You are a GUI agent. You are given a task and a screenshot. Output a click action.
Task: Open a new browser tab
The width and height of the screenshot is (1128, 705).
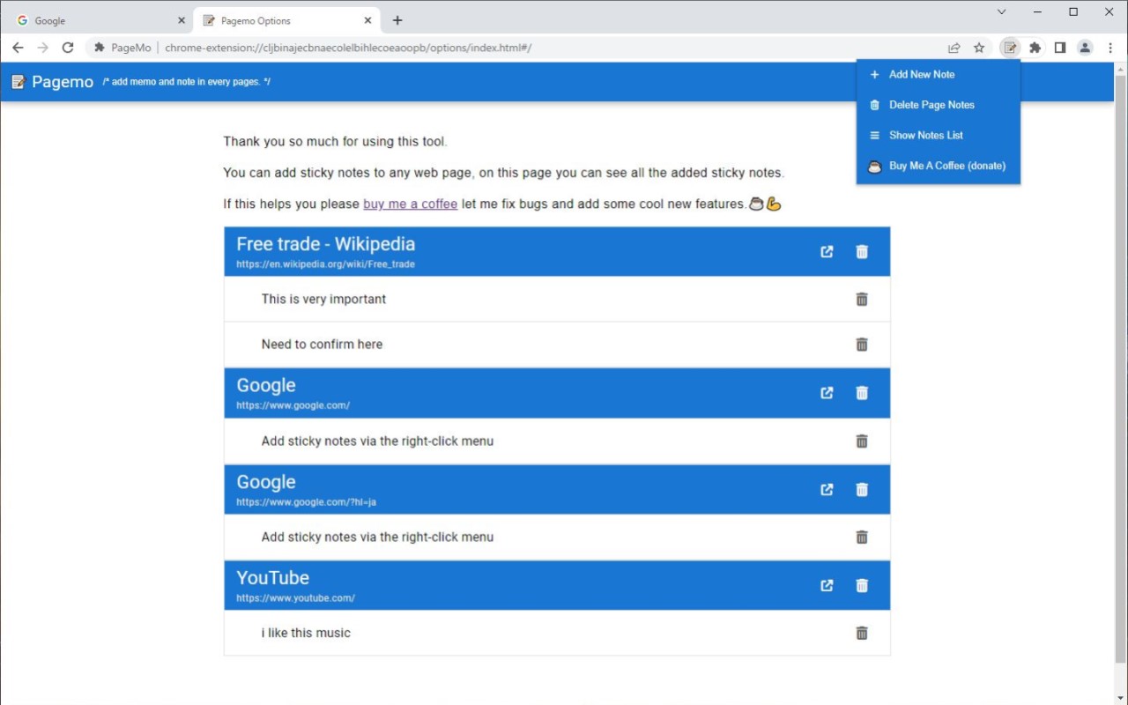(397, 20)
